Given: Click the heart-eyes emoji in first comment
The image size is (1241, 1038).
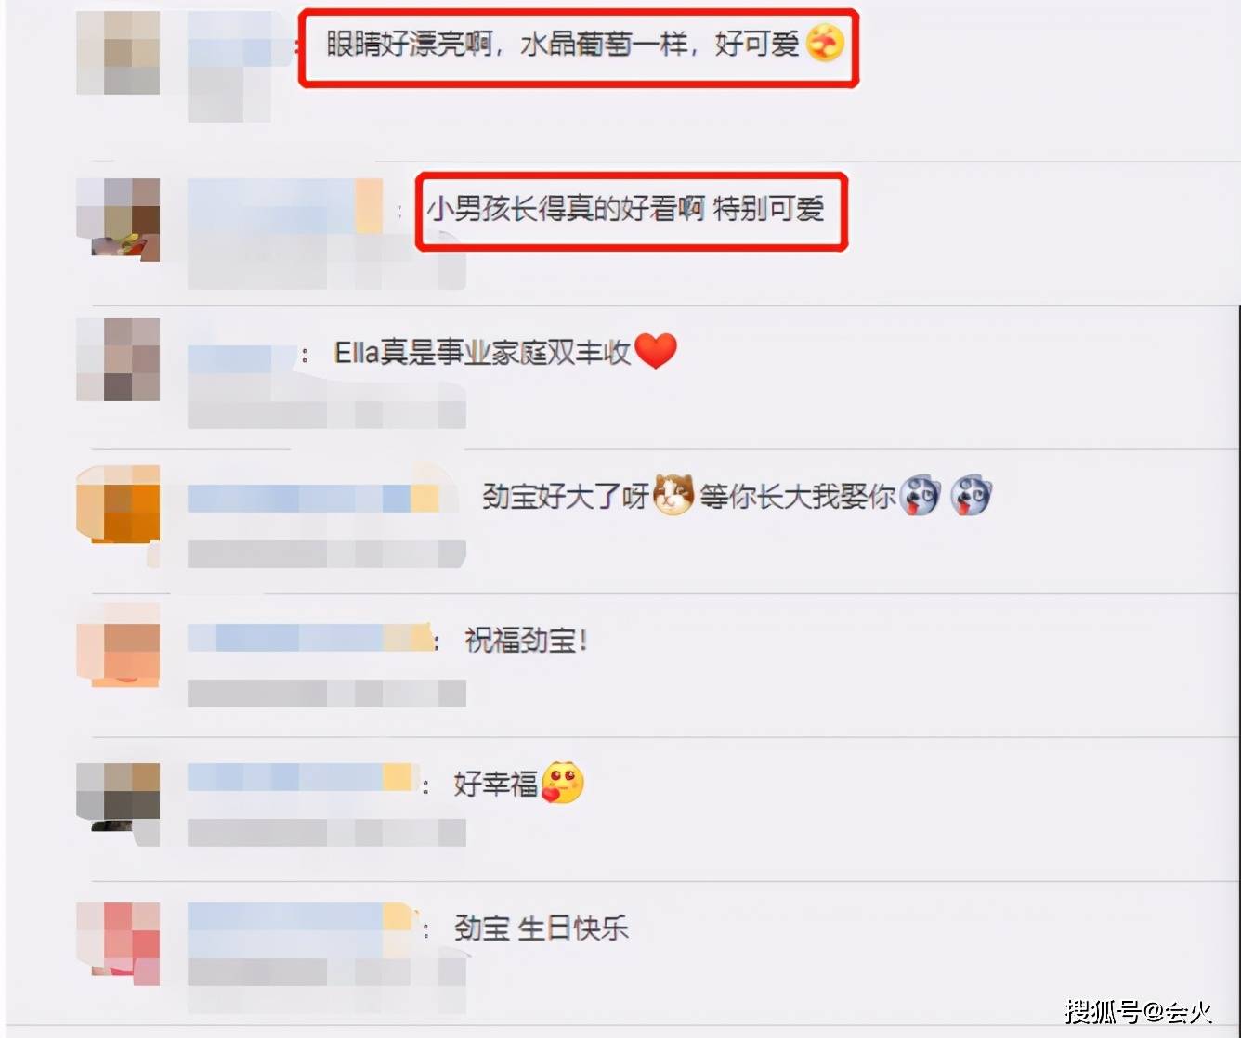Looking at the screenshot, I should click(x=825, y=43).
